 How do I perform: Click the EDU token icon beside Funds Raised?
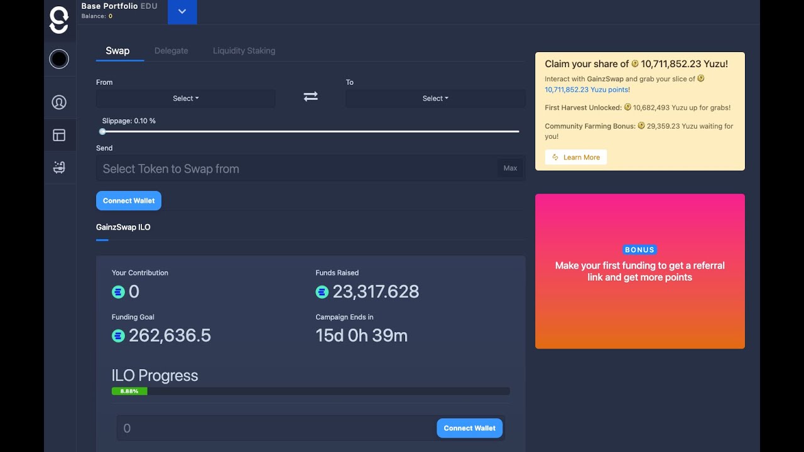(322, 292)
